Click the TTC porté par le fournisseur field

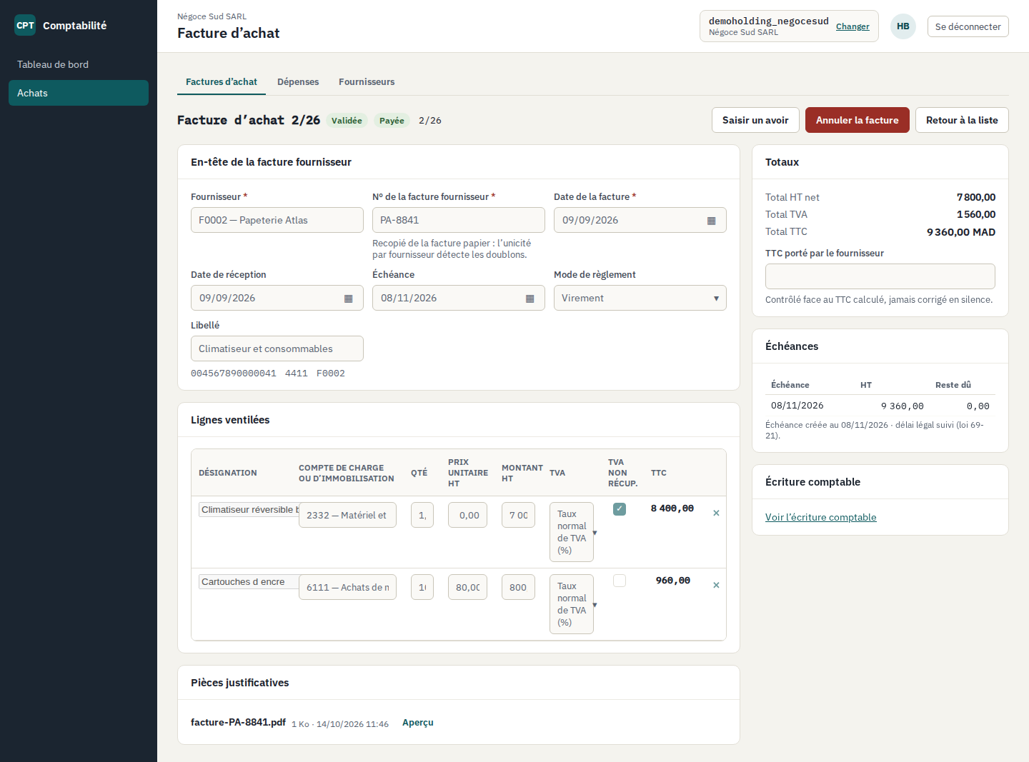tap(880, 276)
